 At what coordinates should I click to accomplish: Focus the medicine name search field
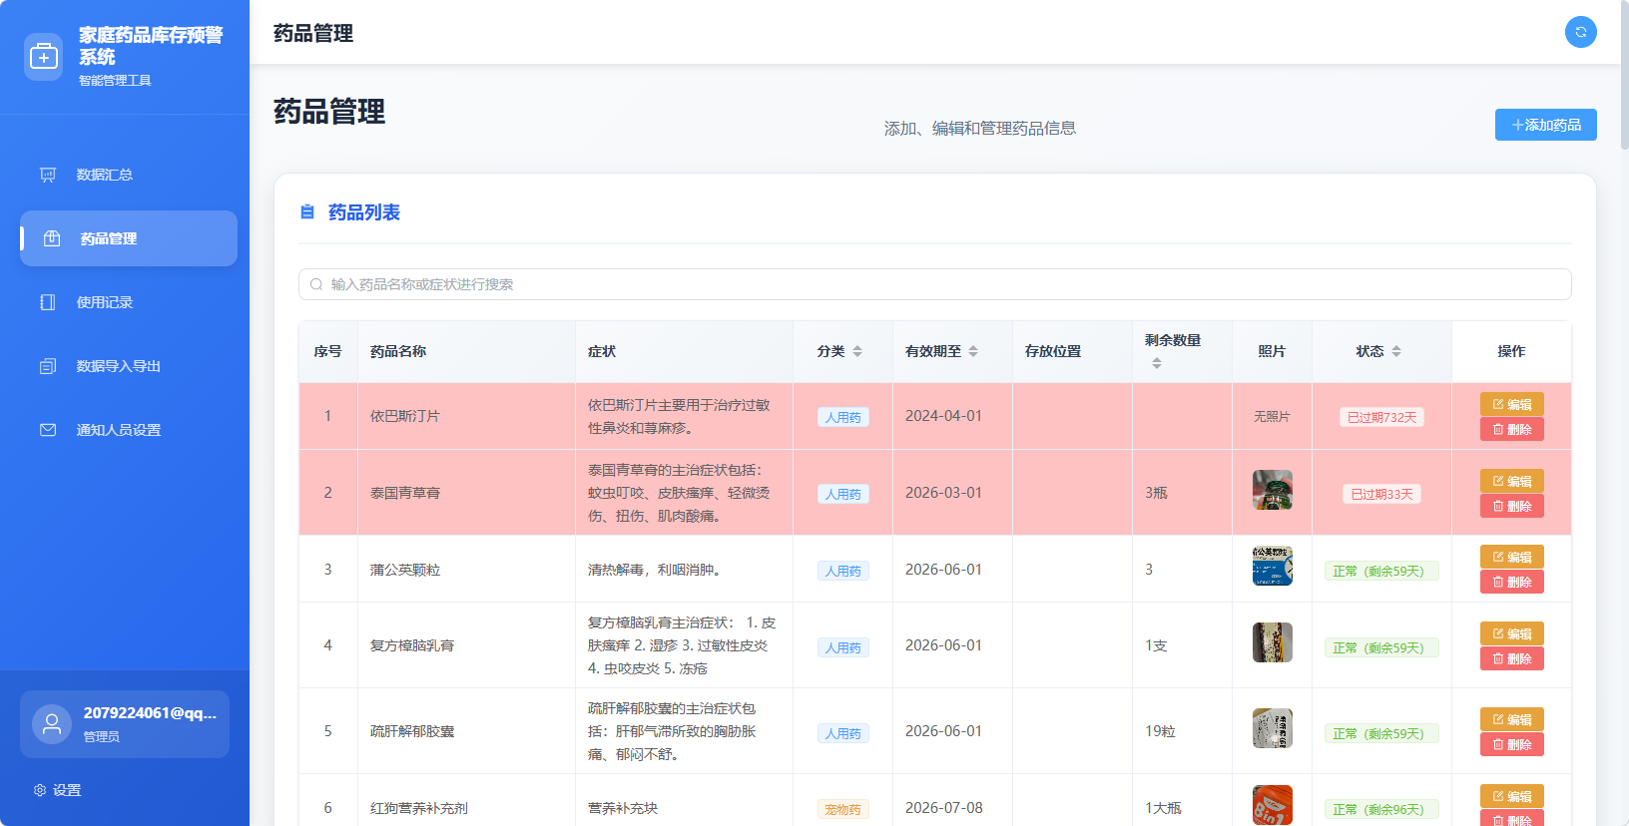tap(935, 284)
